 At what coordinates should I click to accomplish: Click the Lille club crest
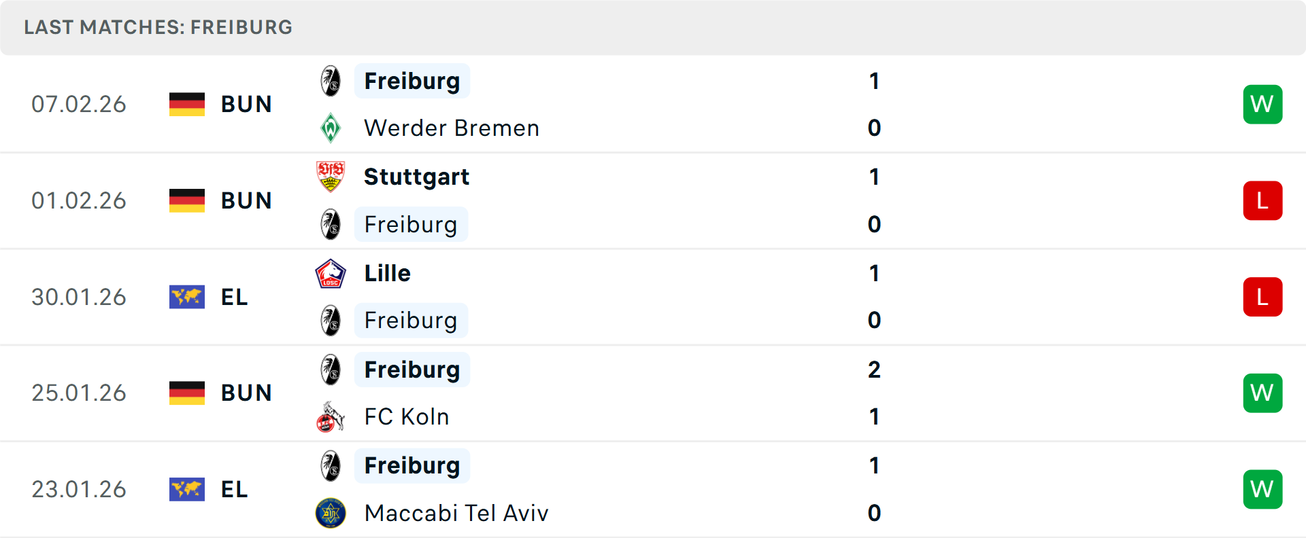pyautogui.click(x=331, y=273)
